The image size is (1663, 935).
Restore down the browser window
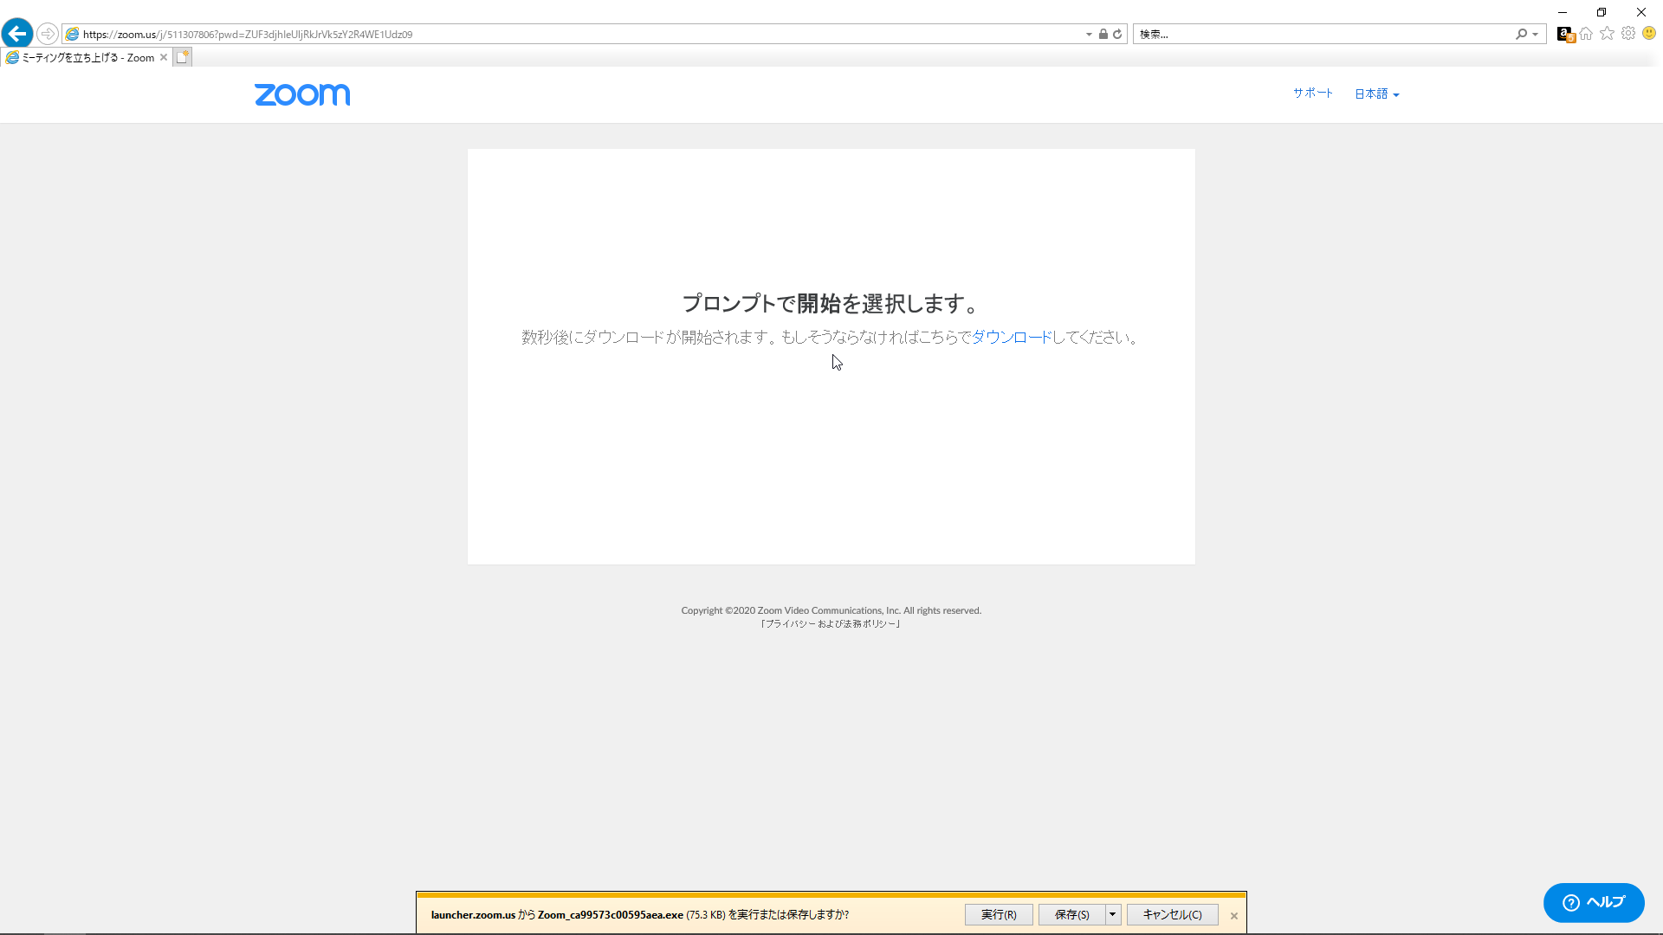click(1602, 12)
